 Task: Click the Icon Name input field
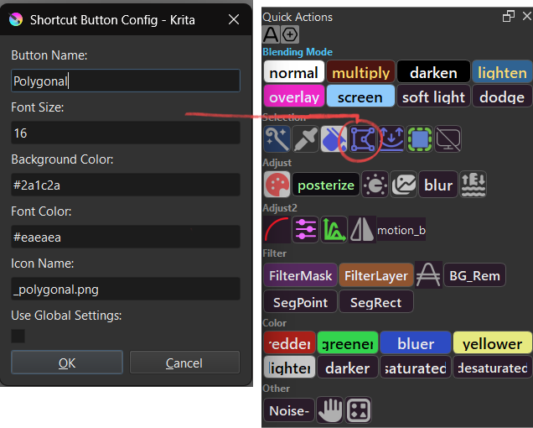(x=126, y=289)
